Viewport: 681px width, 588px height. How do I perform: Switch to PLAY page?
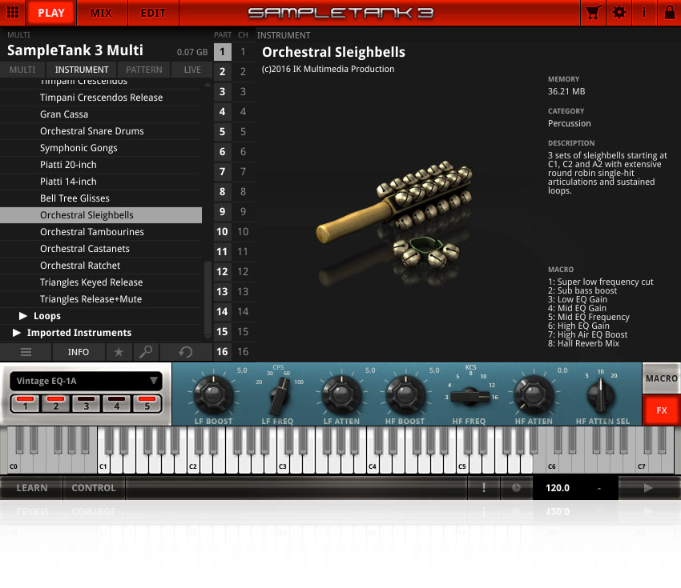[x=50, y=13]
